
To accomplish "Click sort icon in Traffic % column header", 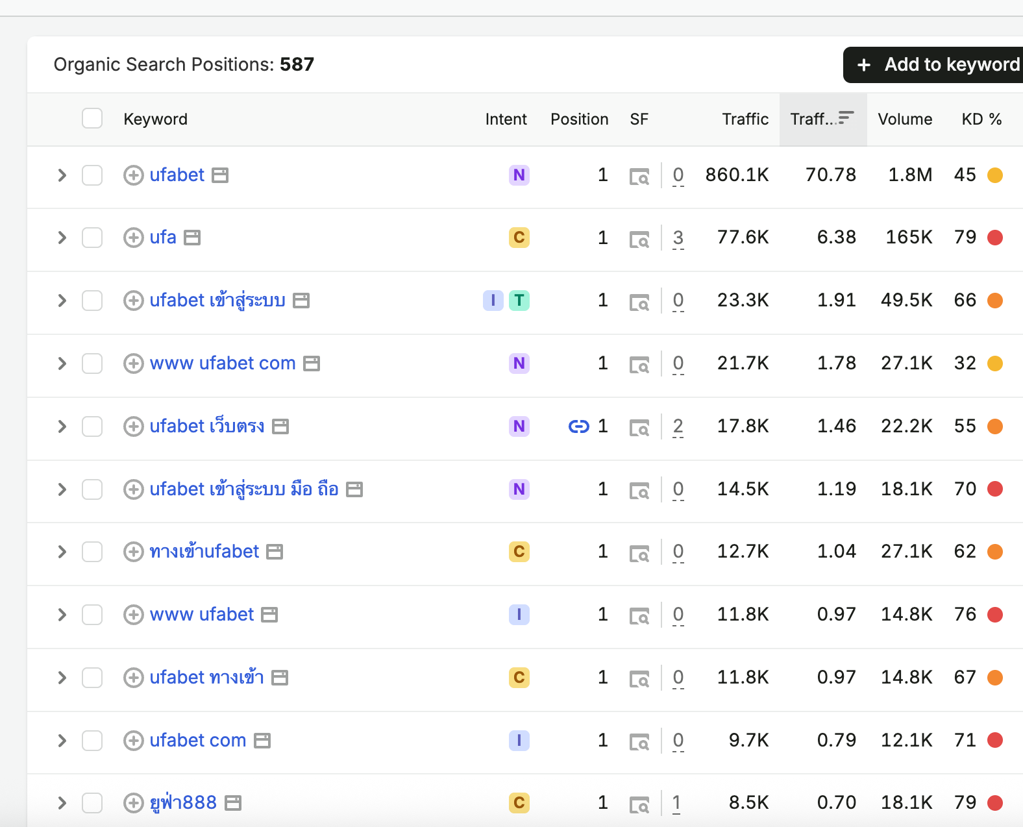I will 846,117.
